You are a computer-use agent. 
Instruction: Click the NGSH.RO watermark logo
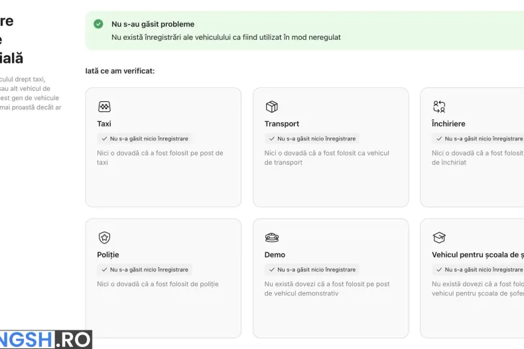click(x=46, y=340)
